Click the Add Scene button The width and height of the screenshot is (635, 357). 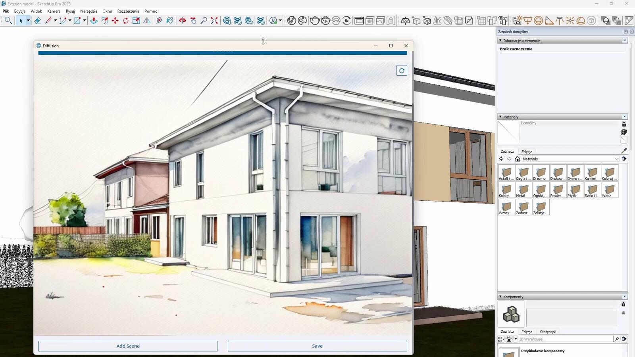pyautogui.click(x=128, y=346)
